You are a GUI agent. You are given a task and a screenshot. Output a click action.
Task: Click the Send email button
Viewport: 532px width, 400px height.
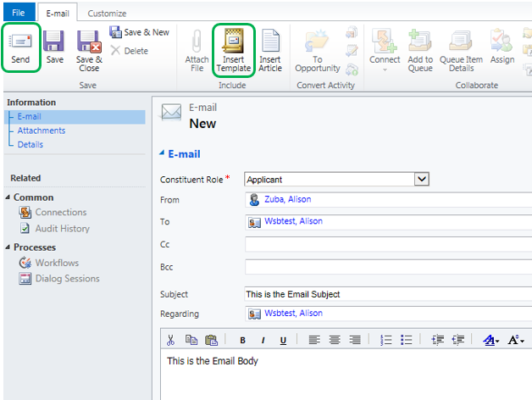click(20, 48)
